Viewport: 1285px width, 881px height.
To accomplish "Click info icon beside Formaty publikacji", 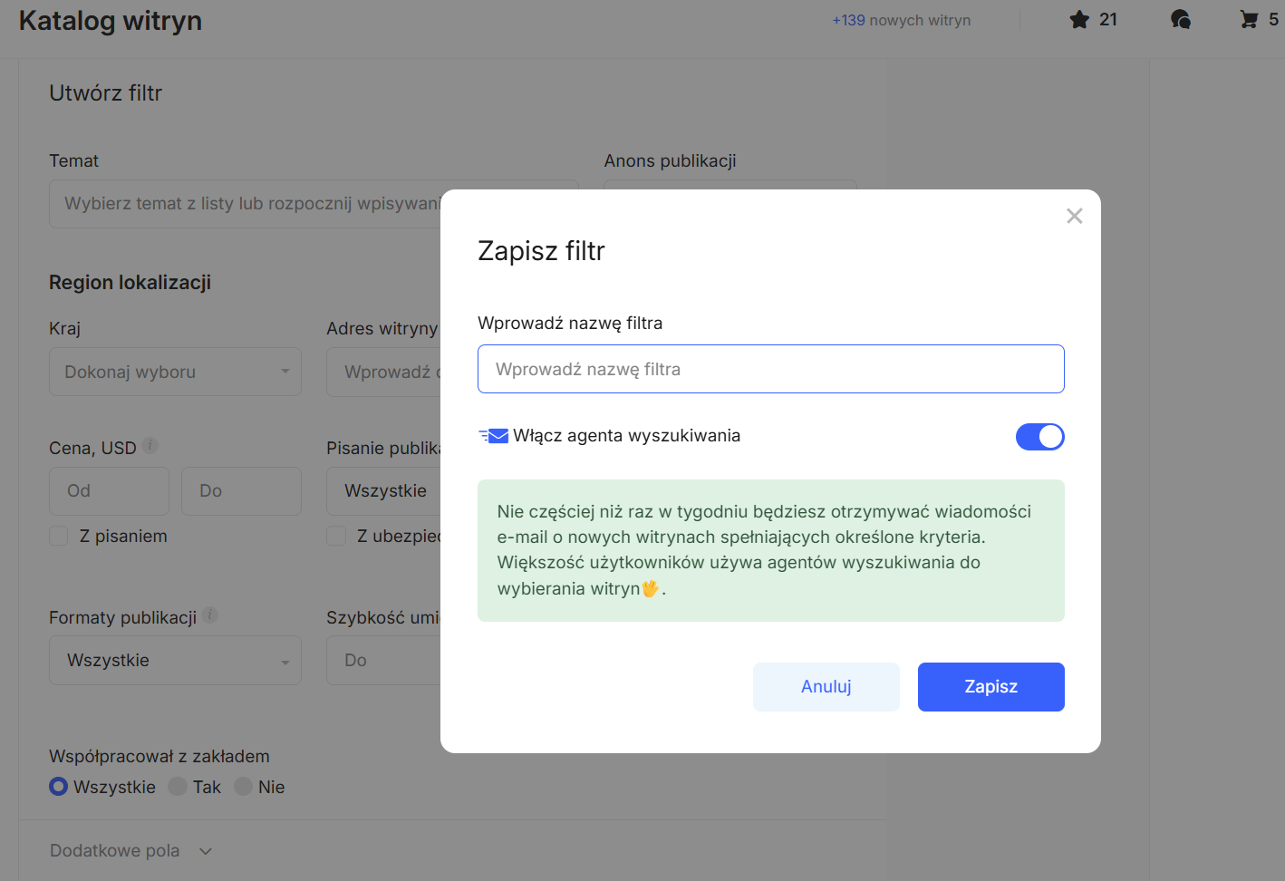I will (210, 615).
